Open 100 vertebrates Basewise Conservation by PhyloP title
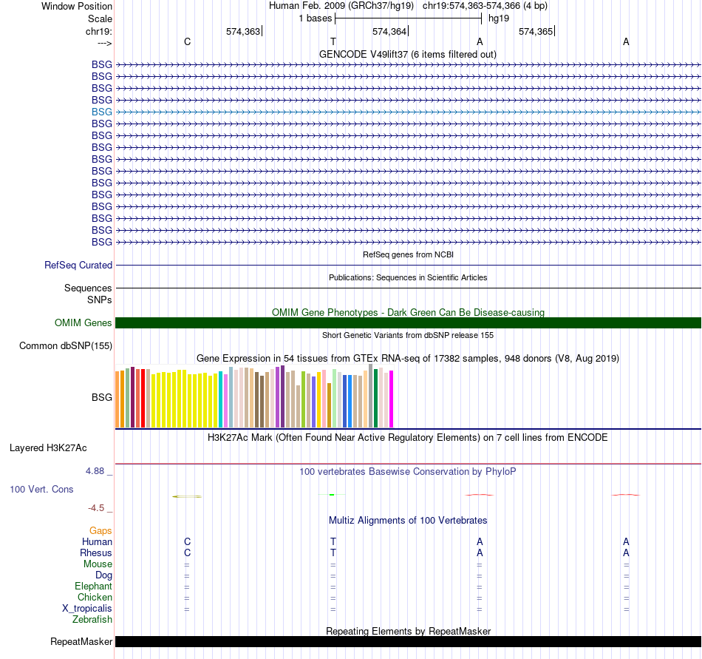Image resolution: width=702 pixels, height=659 pixels. 408,471
